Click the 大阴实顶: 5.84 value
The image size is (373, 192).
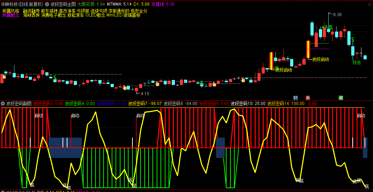pos(91,4)
